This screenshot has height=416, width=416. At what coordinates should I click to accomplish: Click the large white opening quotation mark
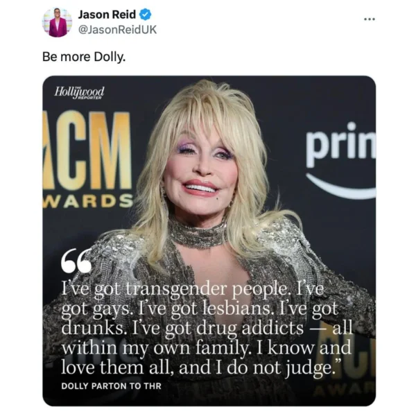point(76,261)
